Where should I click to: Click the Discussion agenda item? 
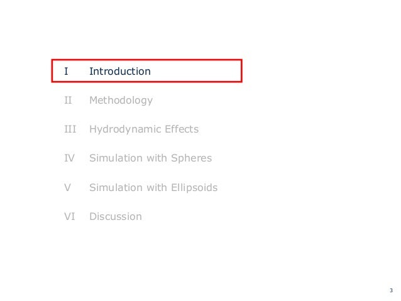point(115,217)
